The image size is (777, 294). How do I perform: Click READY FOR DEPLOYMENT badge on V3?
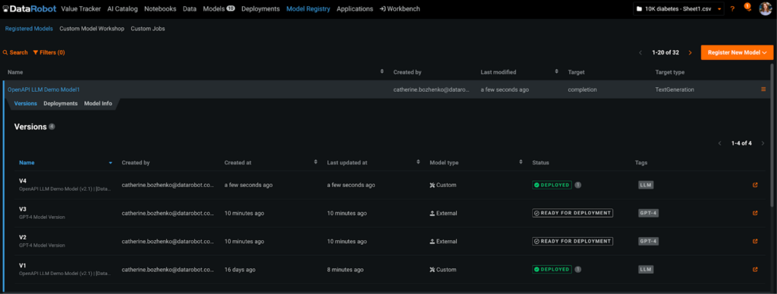click(572, 214)
